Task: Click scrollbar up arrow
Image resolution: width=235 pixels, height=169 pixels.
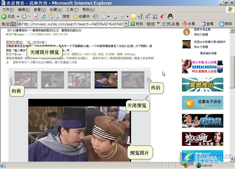Action: (232, 31)
